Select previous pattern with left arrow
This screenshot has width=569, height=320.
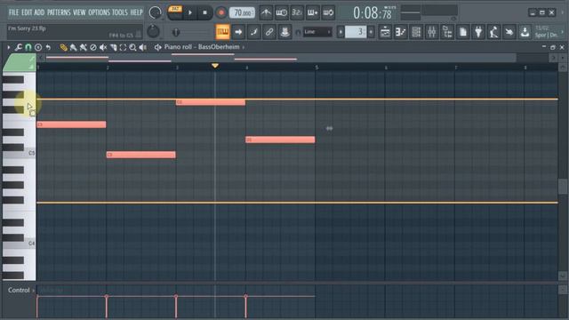point(341,32)
